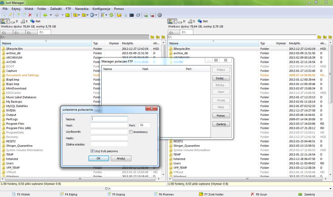Open the Pomoc menu in the menu bar
Screen dimensions: 333x197
coord(119,9)
